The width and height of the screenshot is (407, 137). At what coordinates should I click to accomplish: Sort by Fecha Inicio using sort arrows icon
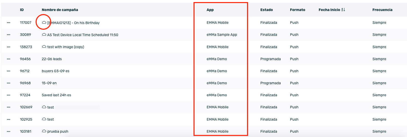coord(343,10)
